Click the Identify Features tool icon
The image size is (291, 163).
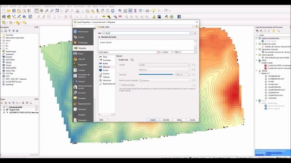(x=120, y=11)
